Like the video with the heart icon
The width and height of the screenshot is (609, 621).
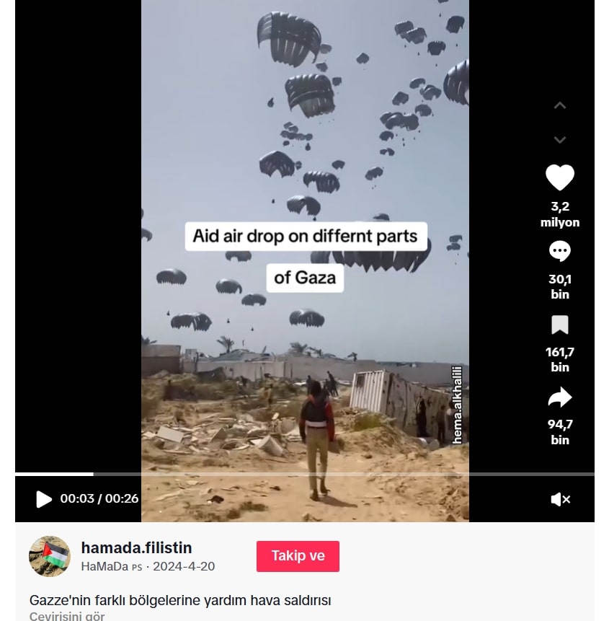pos(559,177)
